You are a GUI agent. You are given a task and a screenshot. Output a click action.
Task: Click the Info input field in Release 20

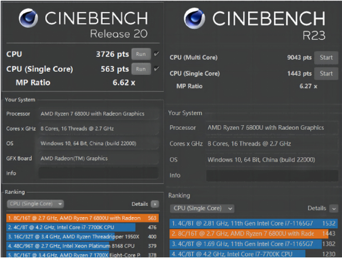98,173
